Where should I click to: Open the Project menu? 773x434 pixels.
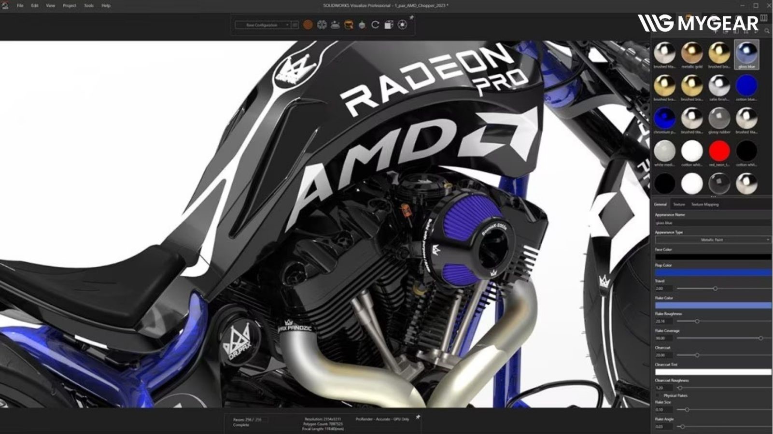pos(70,6)
